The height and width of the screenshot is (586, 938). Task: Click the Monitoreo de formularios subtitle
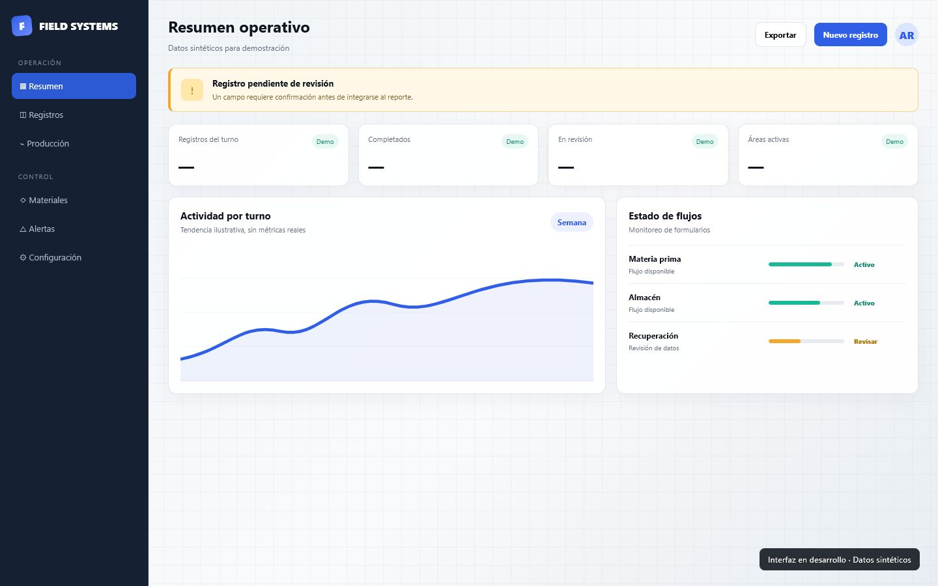click(669, 230)
